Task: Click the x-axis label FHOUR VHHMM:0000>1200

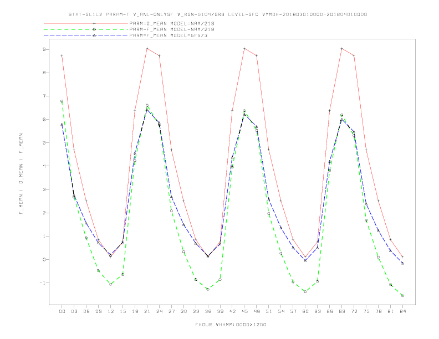Action: click(231, 325)
